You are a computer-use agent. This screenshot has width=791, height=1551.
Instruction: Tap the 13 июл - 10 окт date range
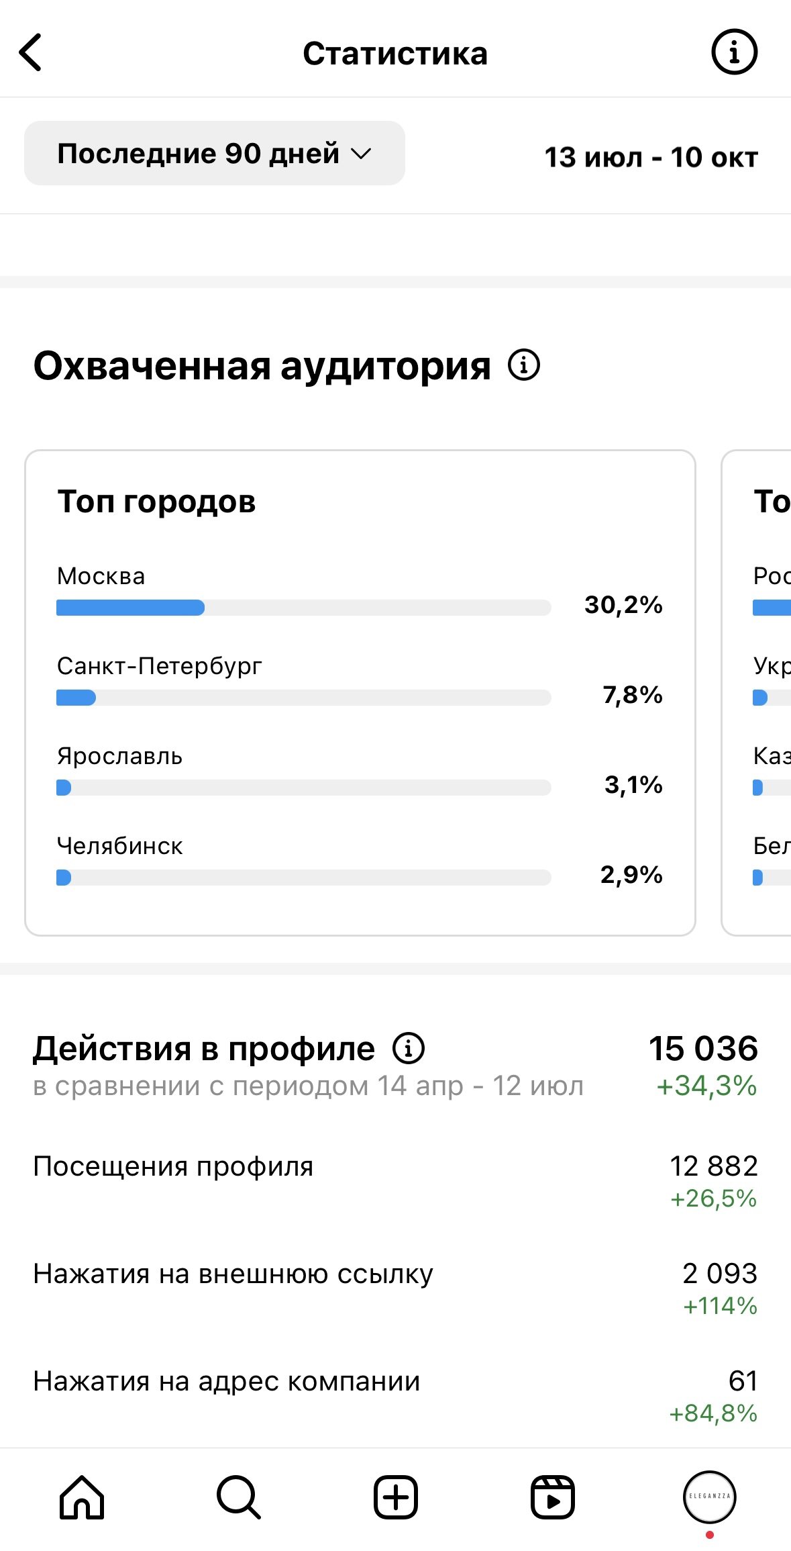pos(651,157)
